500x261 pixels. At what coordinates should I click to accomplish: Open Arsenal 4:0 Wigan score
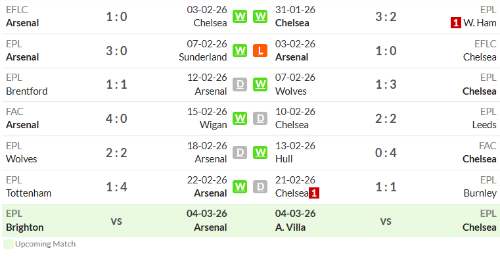point(116,119)
